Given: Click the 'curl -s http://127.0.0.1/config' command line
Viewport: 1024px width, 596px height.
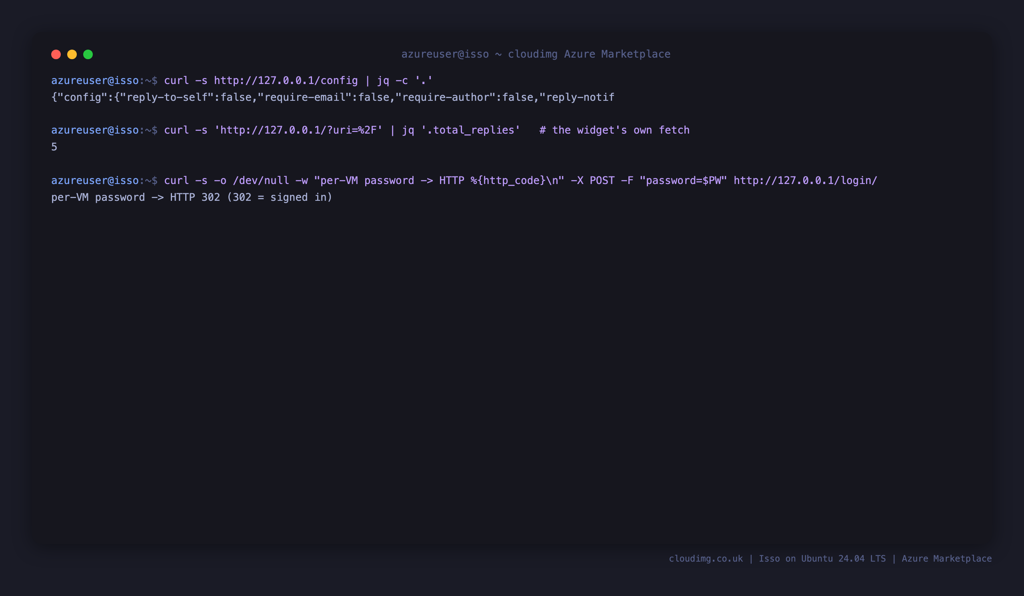Looking at the screenshot, I should (298, 80).
